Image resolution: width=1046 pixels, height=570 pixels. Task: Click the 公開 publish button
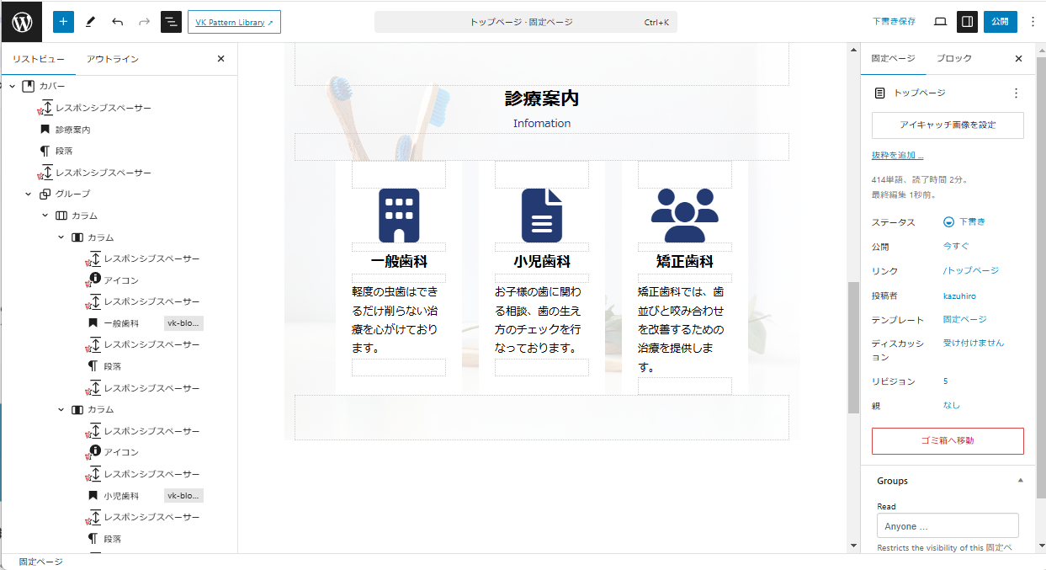point(1000,22)
